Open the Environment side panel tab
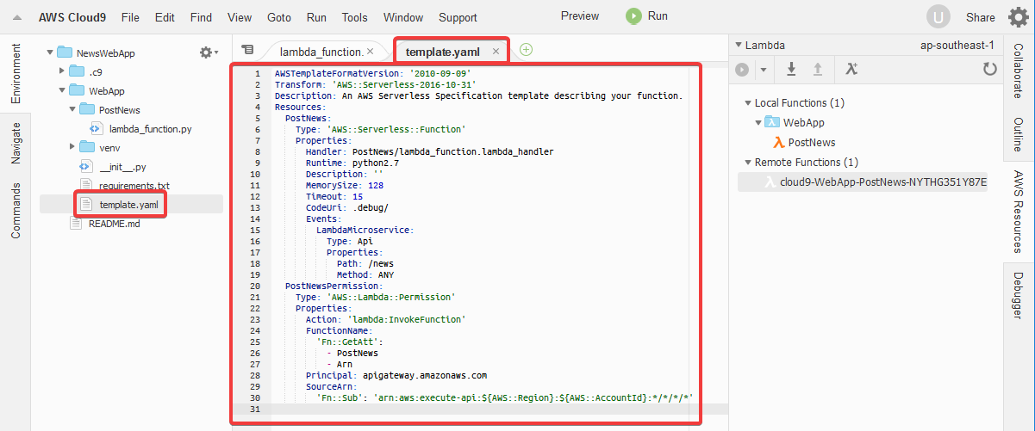This screenshot has height=431, width=1035. pyautogui.click(x=16, y=74)
